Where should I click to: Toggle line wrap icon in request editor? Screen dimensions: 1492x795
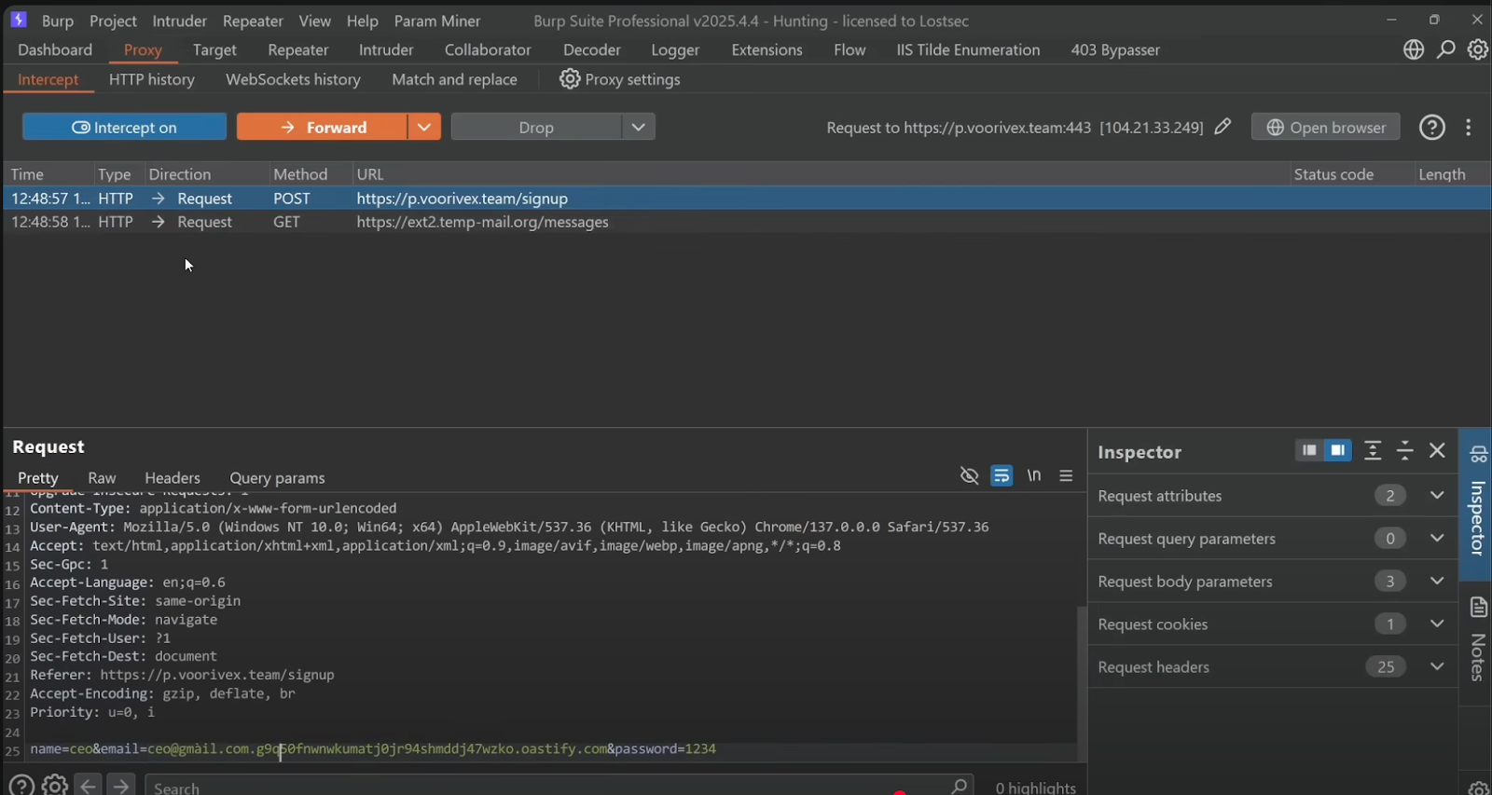click(1002, 475)
